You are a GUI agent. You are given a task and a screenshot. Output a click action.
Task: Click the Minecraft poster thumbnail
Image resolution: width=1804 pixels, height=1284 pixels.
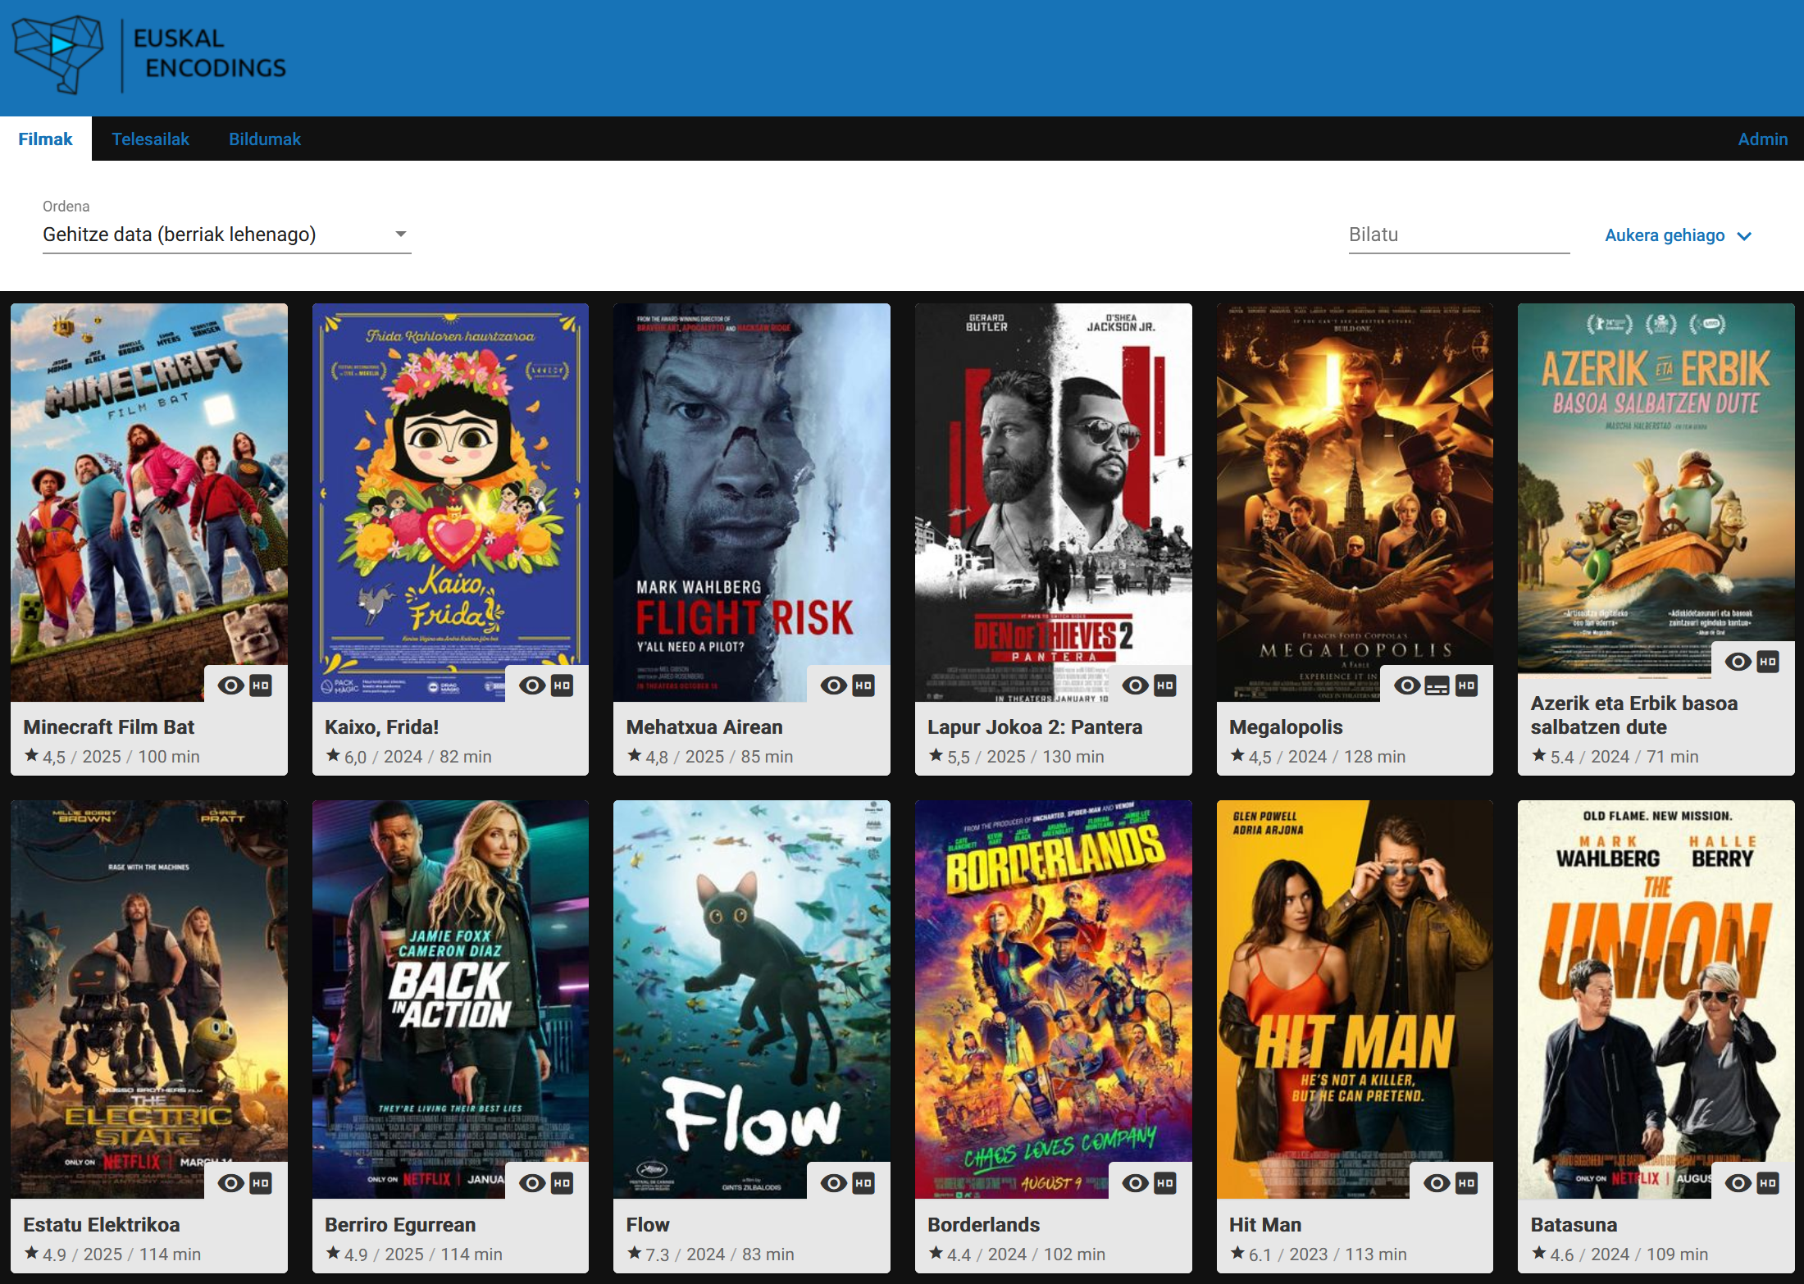[x=149, y=502]
